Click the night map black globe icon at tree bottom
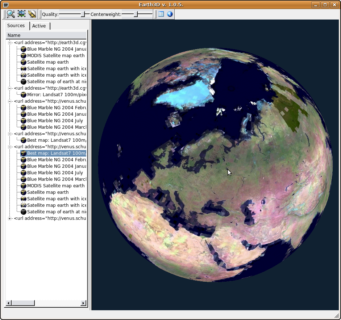 (x=24, y=212)
